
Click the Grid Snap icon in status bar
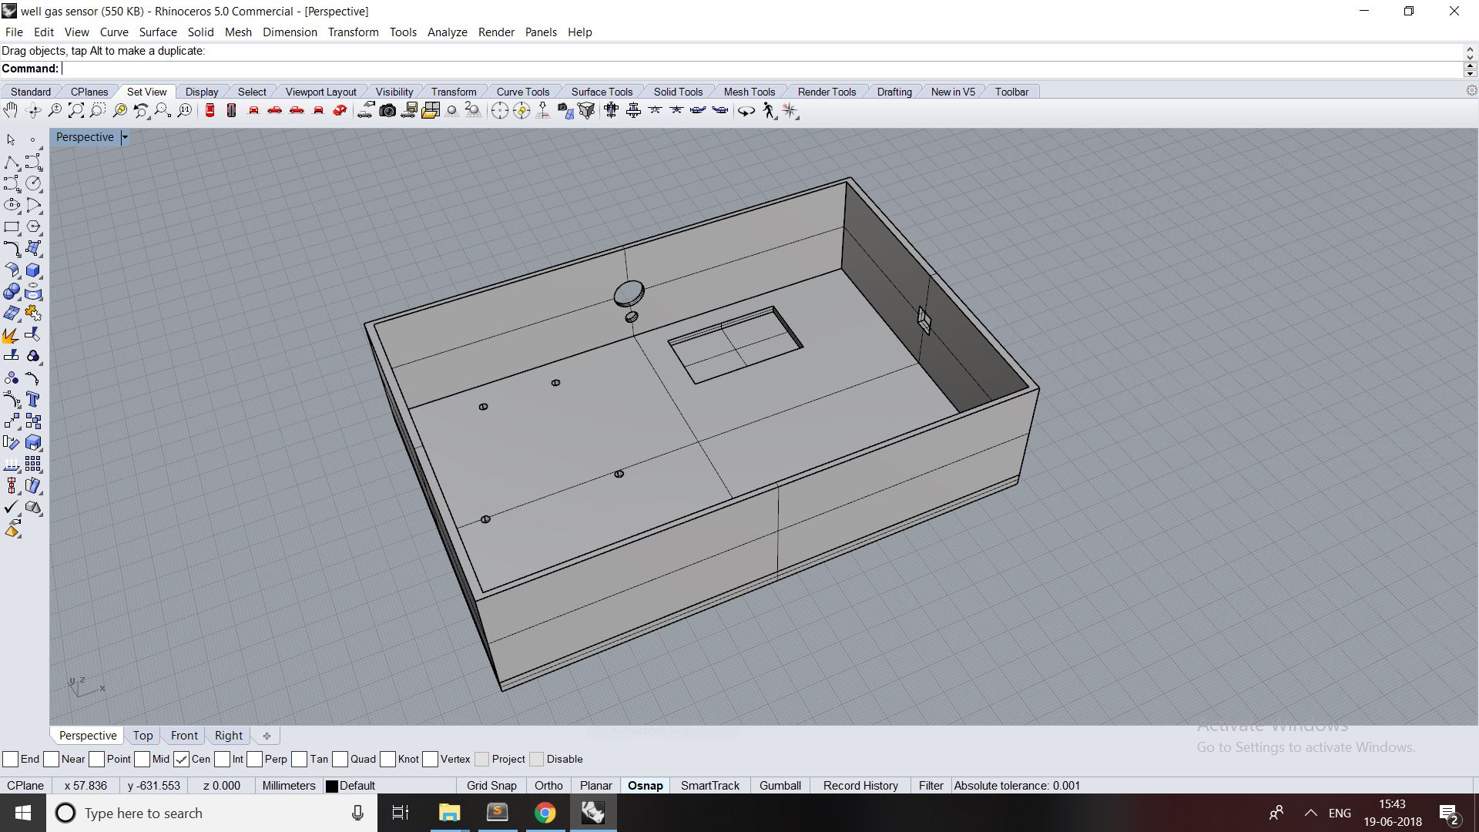491,785
